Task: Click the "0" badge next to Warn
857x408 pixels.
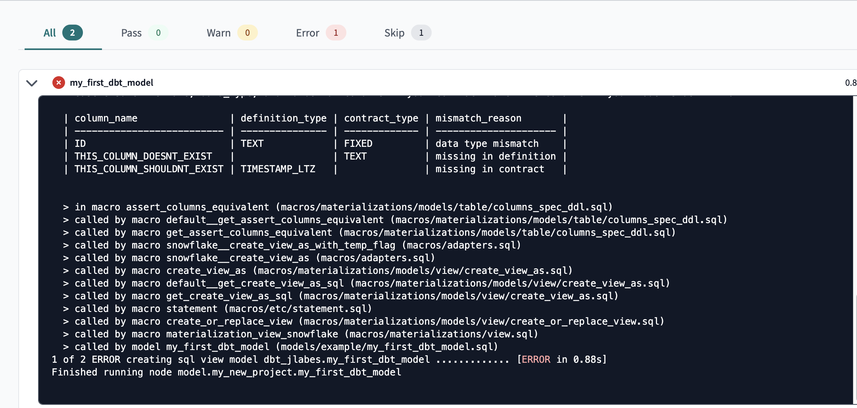Action: pos(247,33)
